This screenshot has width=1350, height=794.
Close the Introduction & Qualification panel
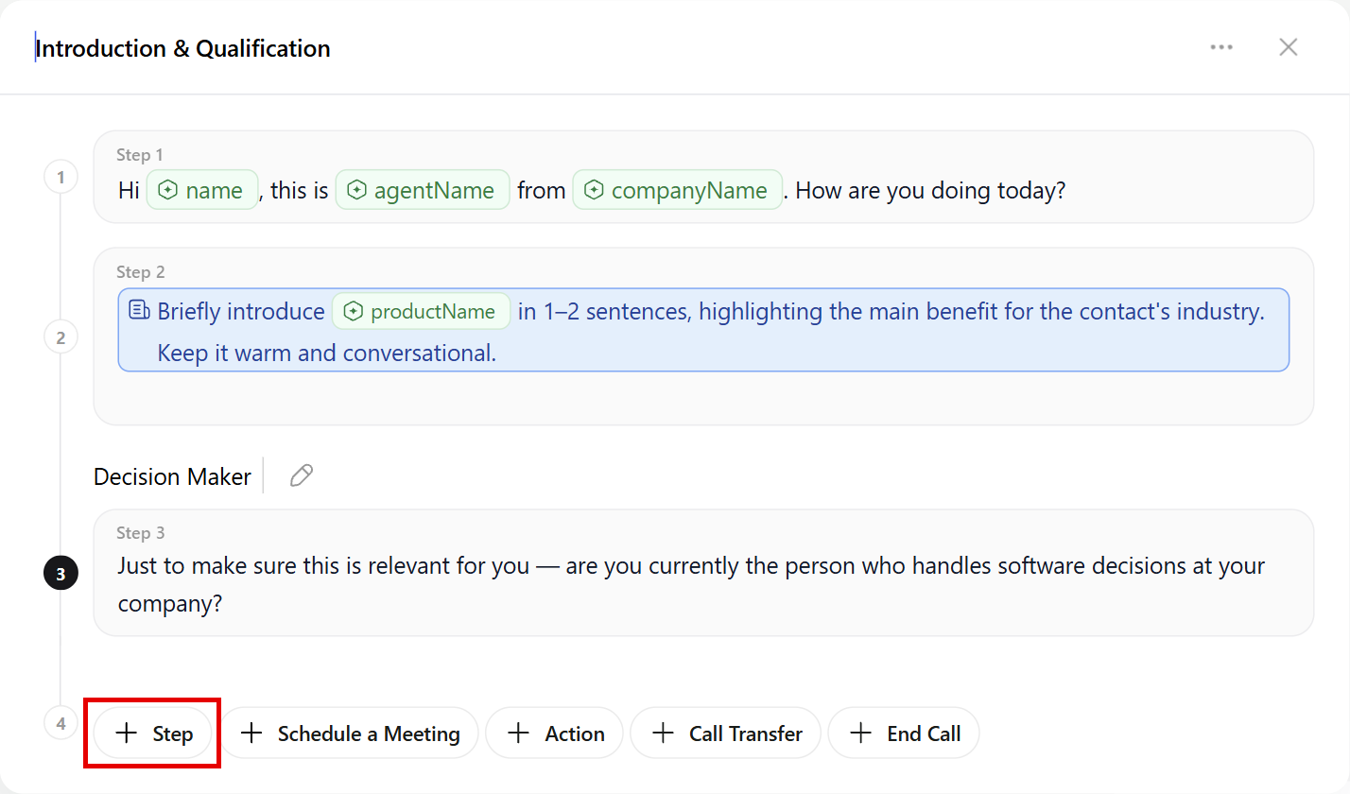pos(1288,47)
